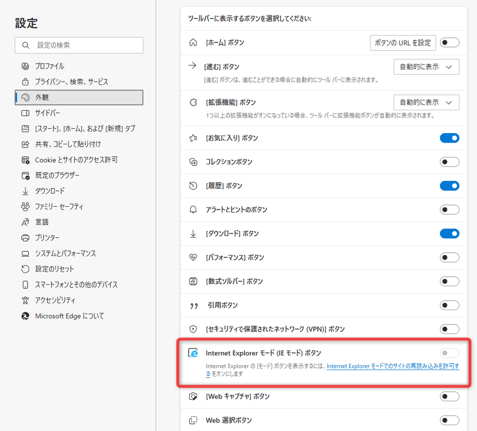Turn off the [履歴] ボタン toggle
Image resolution: width=477 pixels, height=431 pixels.
[x=449, y=186]
